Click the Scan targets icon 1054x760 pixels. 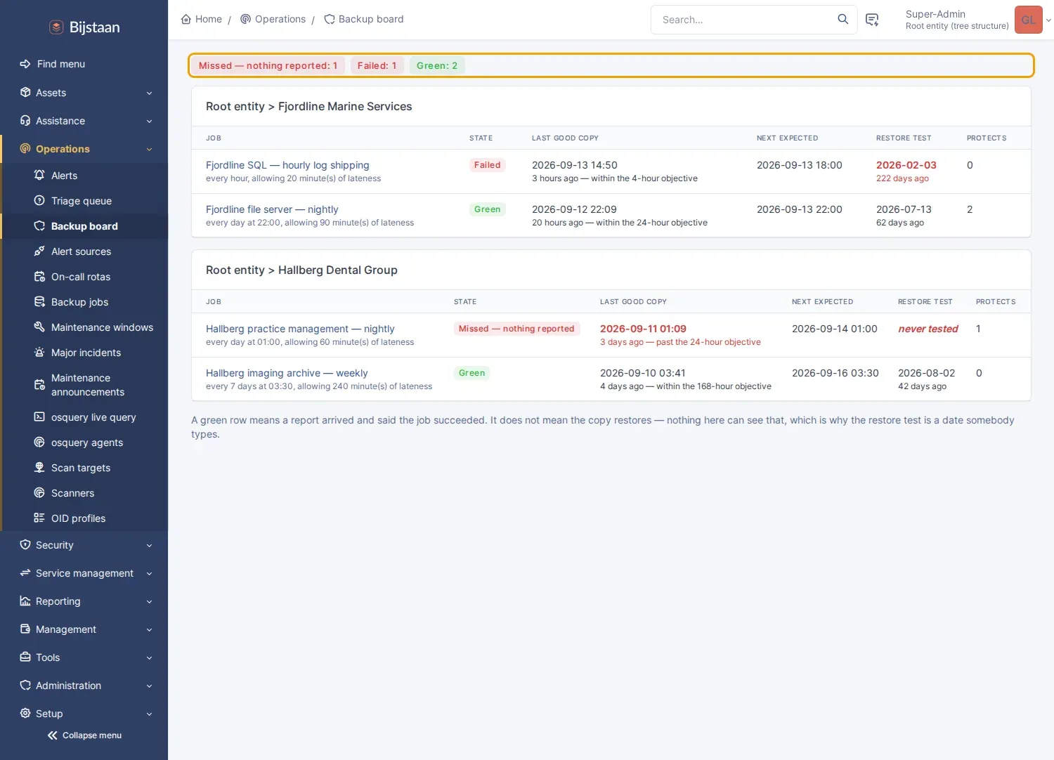tap(39, 467)
